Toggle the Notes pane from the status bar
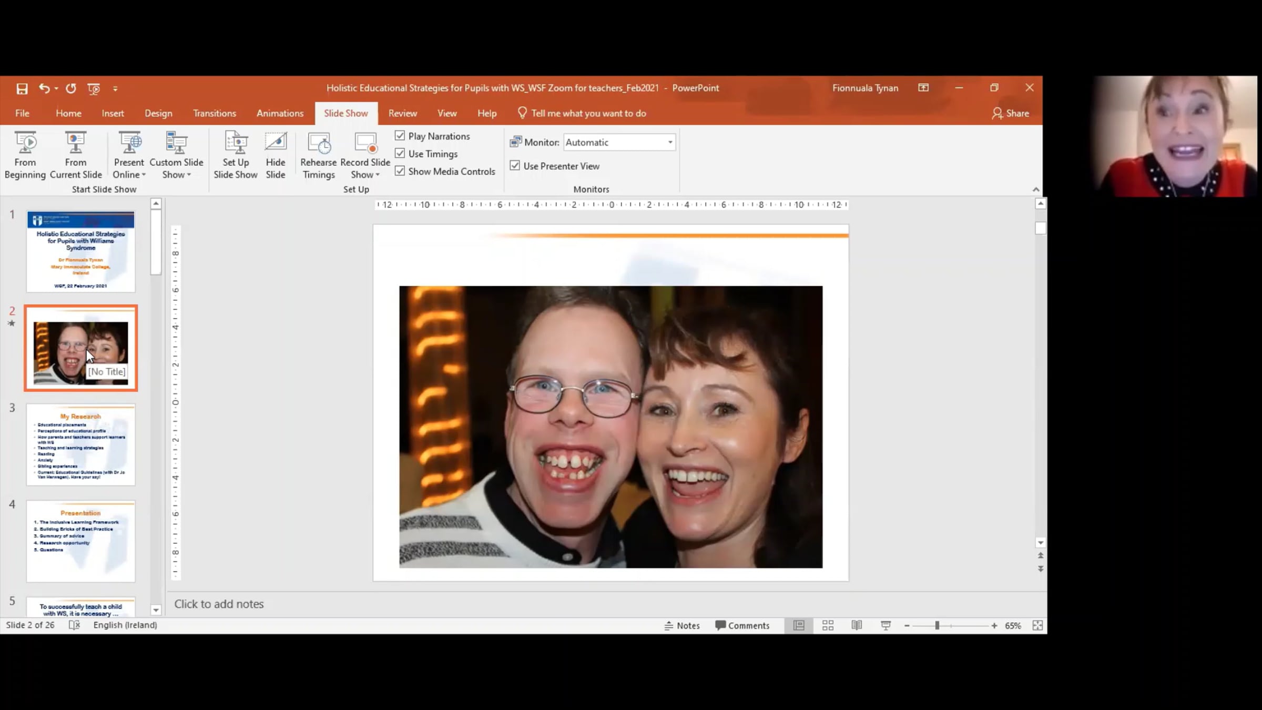Screen dimensions: 1262x710 682,625
